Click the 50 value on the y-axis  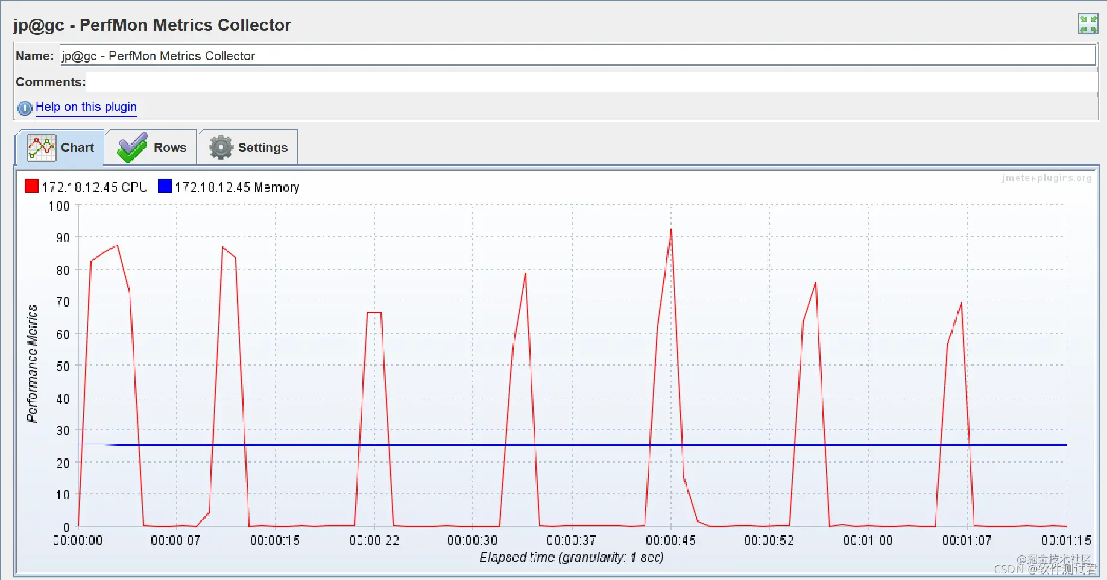pos(63,366)
